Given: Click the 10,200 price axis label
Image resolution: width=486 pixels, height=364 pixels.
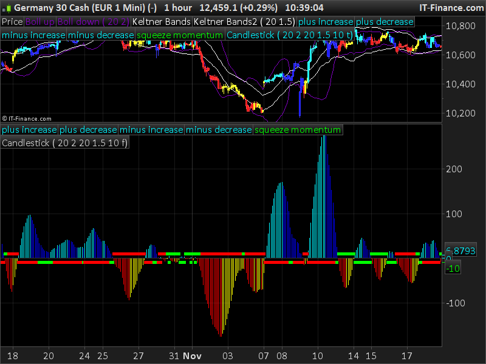Looking at the screenshot, I should pyautogui.click(x=460, y=113).
